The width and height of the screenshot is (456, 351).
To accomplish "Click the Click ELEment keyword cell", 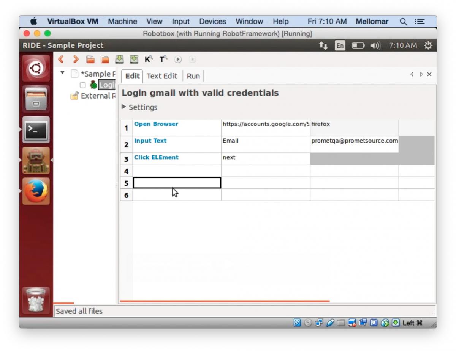I will point(177,159).
